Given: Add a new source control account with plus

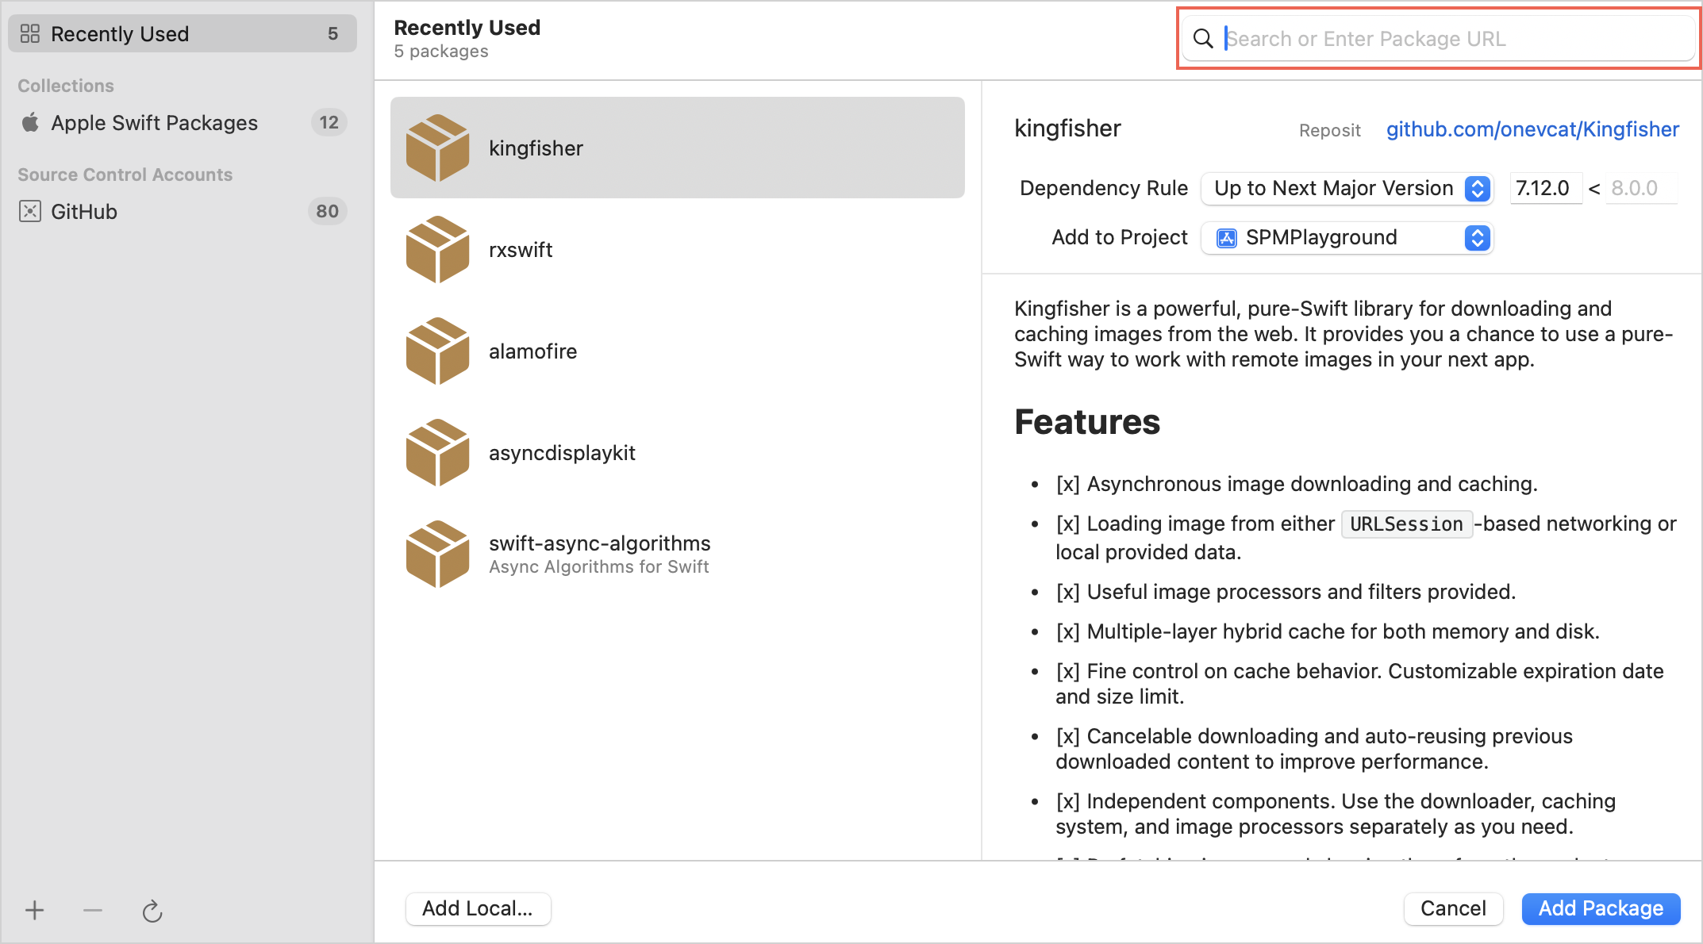Looking at the screenshot, I should pyautogui.click(x=34, y=910).
